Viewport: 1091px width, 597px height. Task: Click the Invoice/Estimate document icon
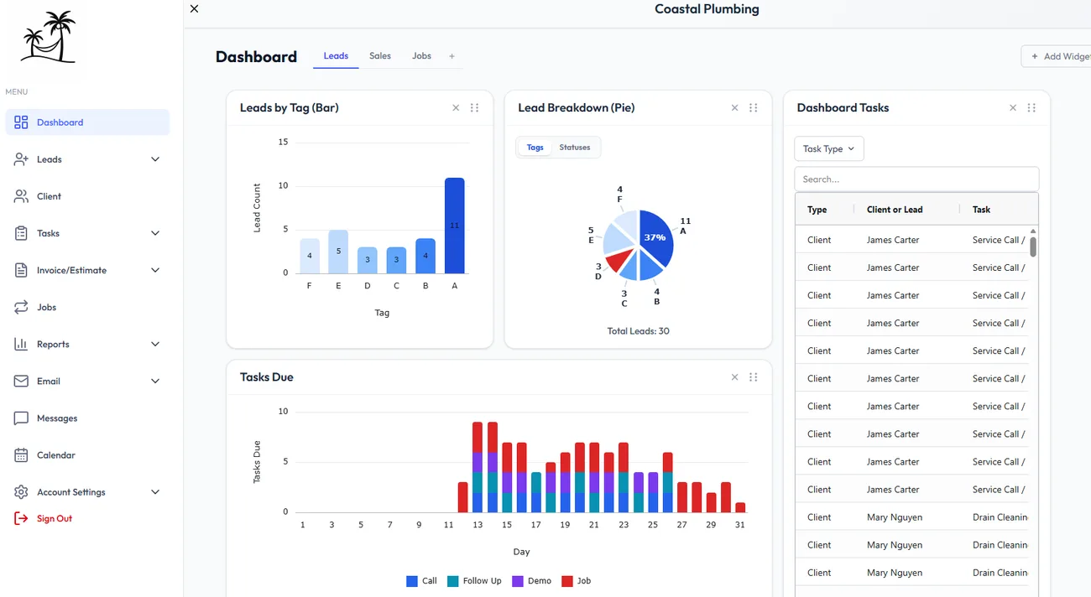21,270
